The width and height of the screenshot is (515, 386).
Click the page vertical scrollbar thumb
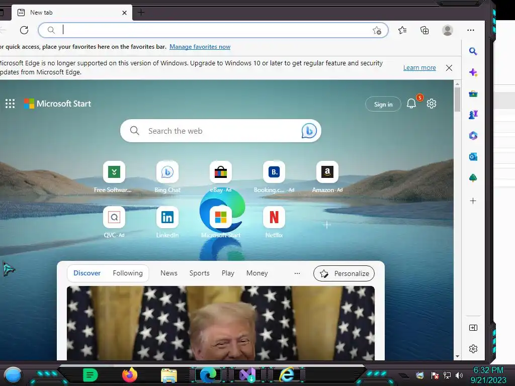(x=457, y=100)
